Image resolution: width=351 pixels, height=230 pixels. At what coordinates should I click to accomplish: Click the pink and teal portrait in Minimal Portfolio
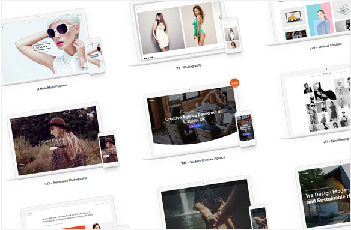(320, 19)
